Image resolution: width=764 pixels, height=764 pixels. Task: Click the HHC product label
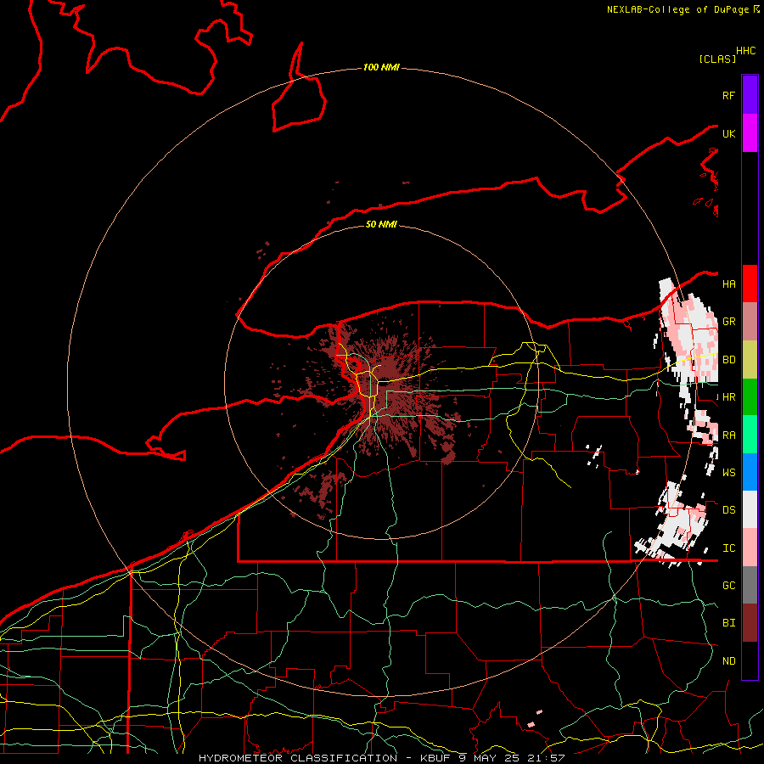[x=746, y=51]
